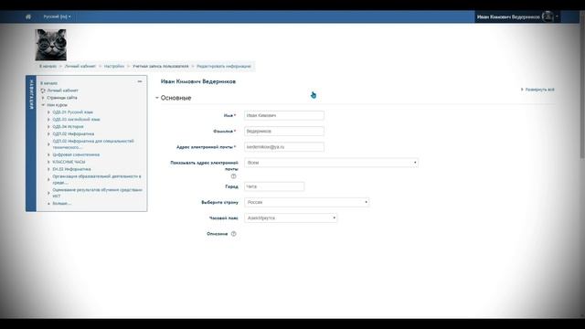Expand the 'ОДБ.04 История' course arrow
This screenshot has height=329, width=585.
point(48,127)
